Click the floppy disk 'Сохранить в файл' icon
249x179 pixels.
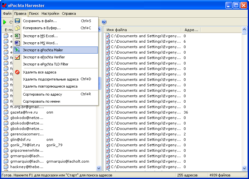pyautogui.click(x=17, y=21)
